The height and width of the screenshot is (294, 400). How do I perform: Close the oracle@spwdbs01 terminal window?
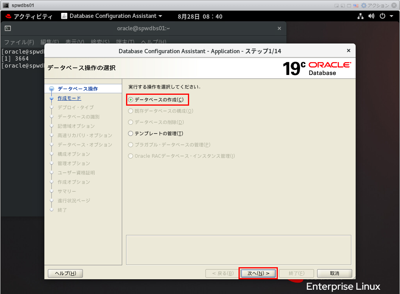point(279,28)
